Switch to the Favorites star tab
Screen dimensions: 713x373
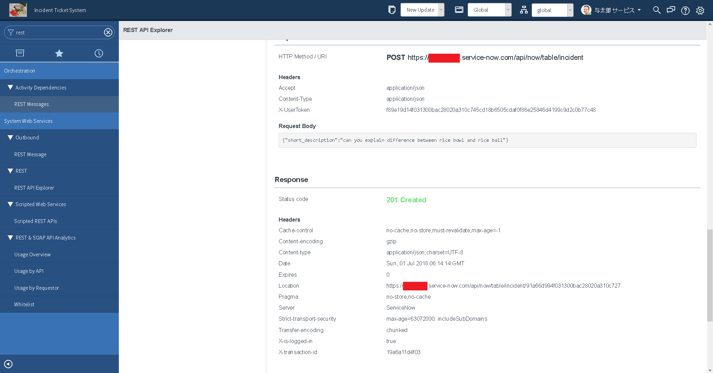(59, 53)
